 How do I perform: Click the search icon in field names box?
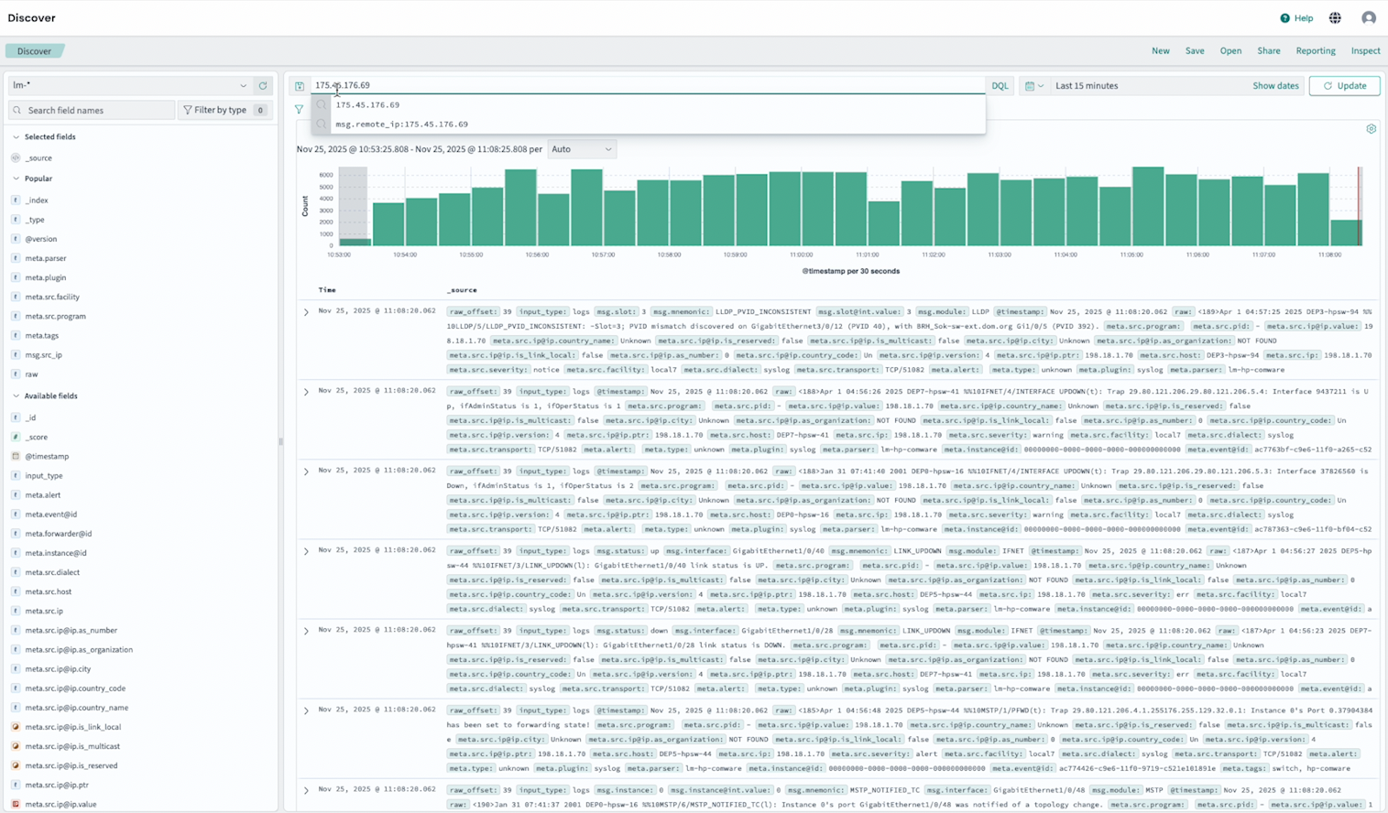coord(17,110)
